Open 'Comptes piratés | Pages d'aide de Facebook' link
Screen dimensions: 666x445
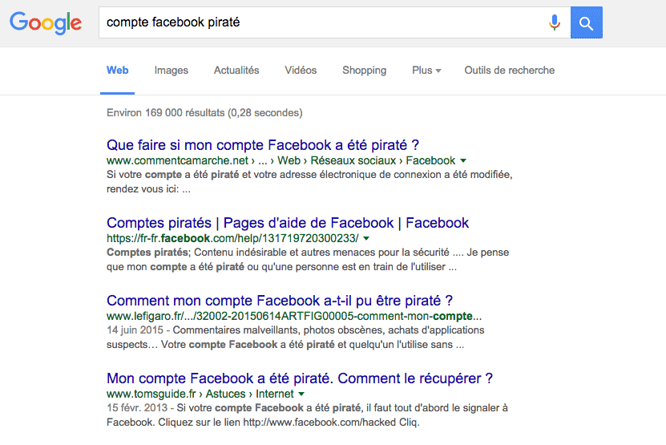coord(288,223)
